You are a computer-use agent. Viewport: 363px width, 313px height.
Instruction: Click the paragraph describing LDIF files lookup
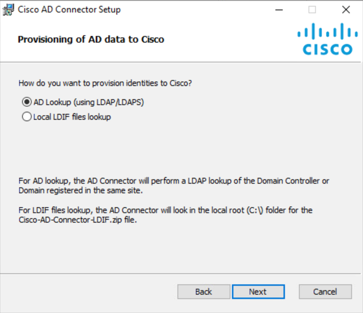click(166, 215)
